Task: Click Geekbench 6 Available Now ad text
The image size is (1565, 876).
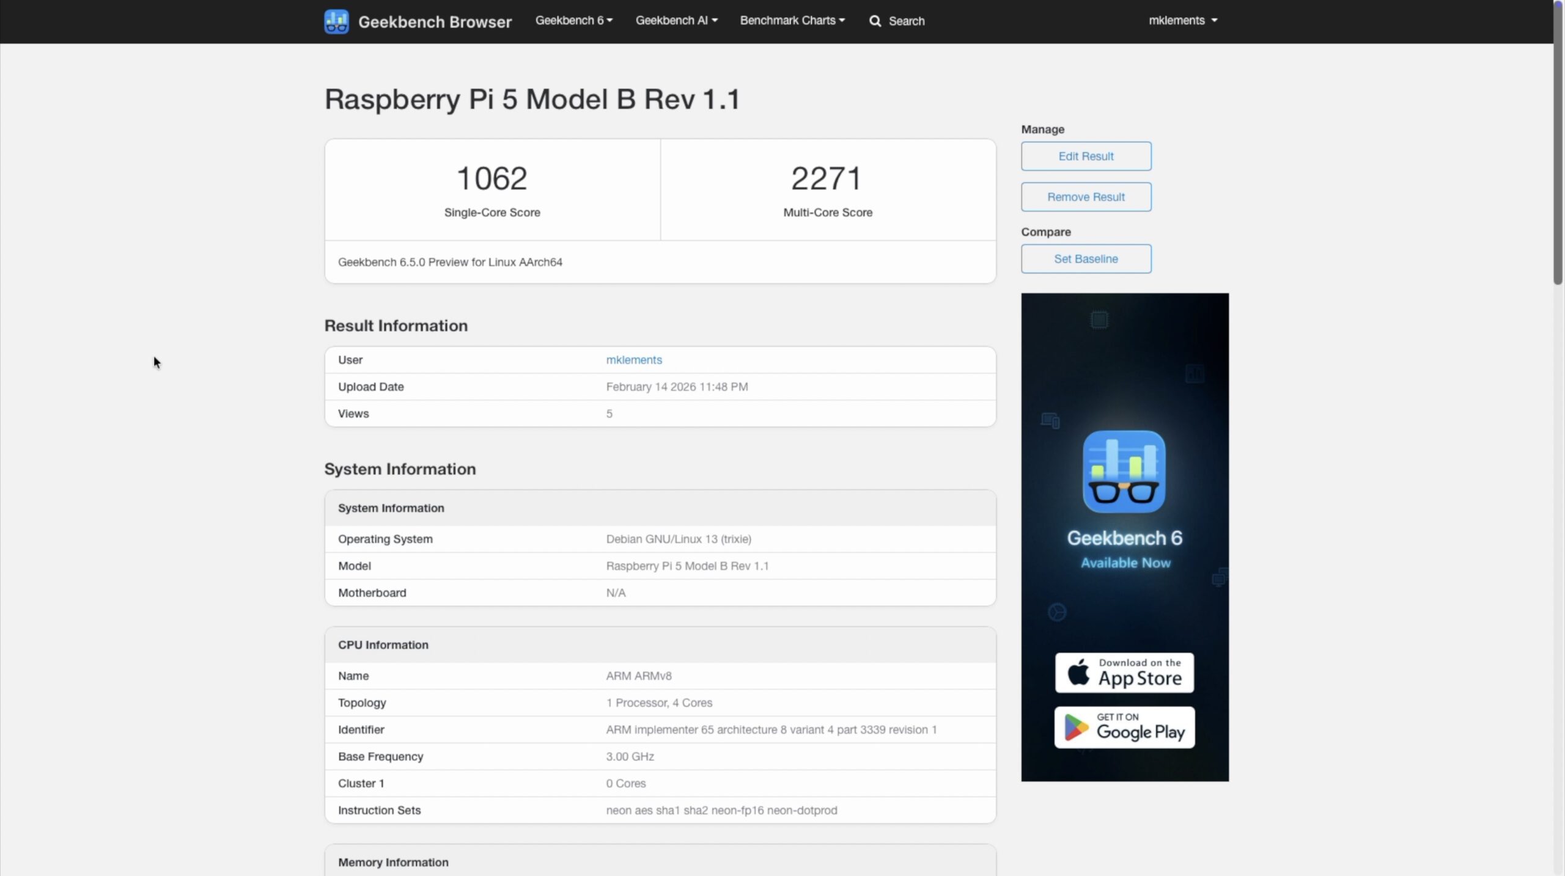Action: tap(1125, 549)
